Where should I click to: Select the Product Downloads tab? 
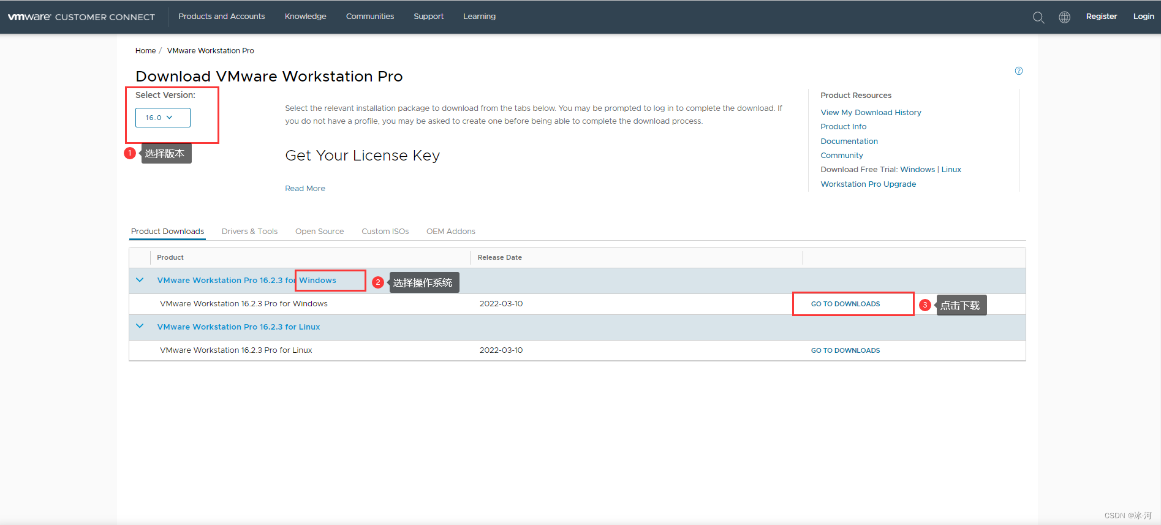click(x=167, y=232)
